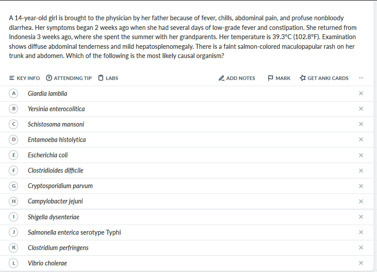Screen dimensions: 377x272
Task: Strike through Clostridioides difficile using X
Action: [x=361, y=170]
